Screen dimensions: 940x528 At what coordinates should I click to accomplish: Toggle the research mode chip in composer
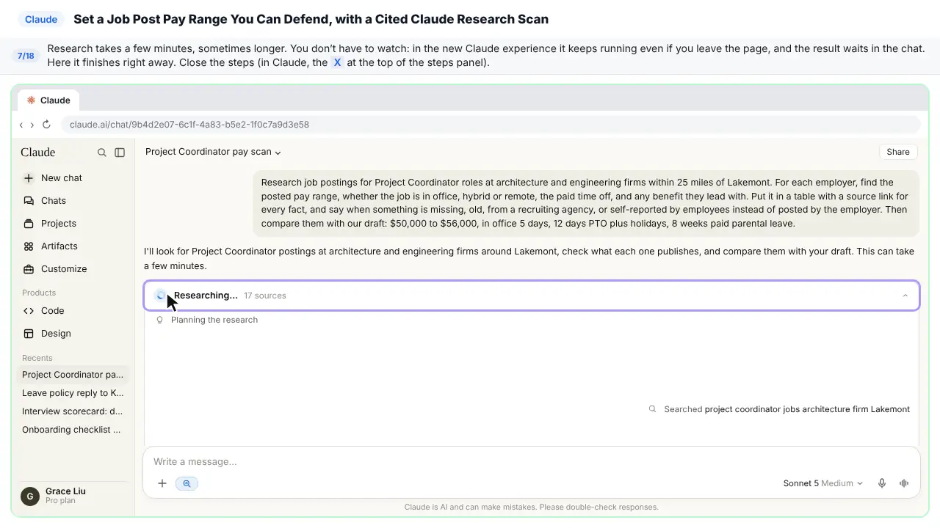pos(187,483)
